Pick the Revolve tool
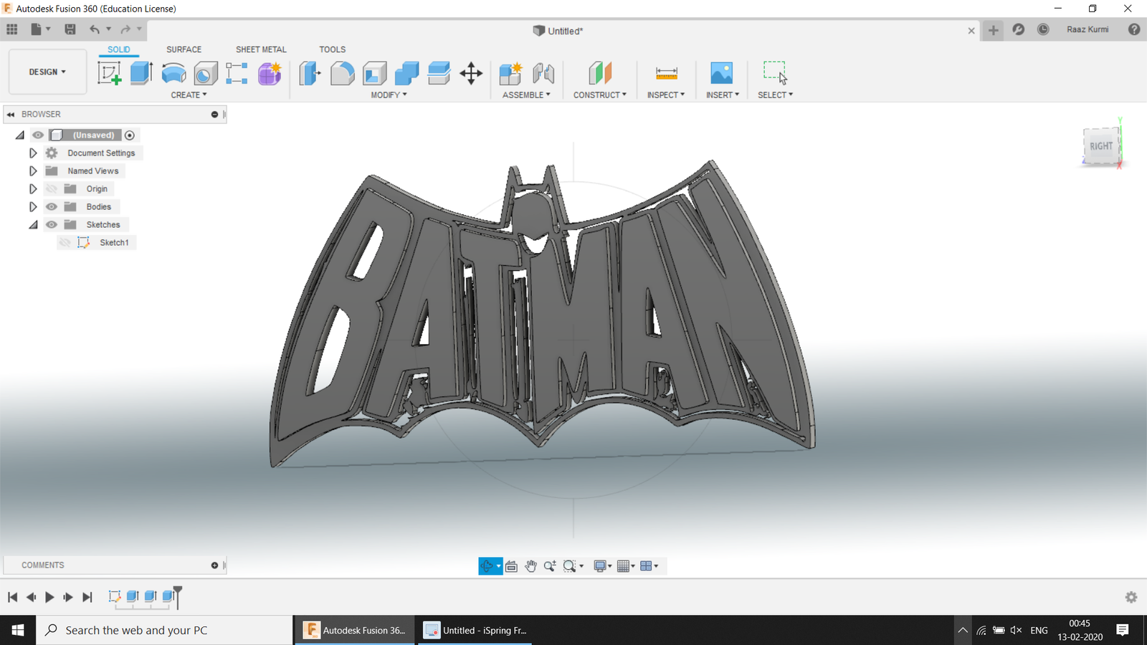This screenshot has height=645, width=1147. tap(173, 73)
